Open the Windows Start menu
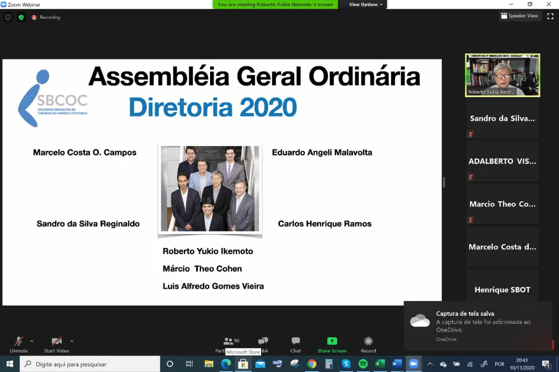Screen dimensions: 559x372 (x=9, y=364)
